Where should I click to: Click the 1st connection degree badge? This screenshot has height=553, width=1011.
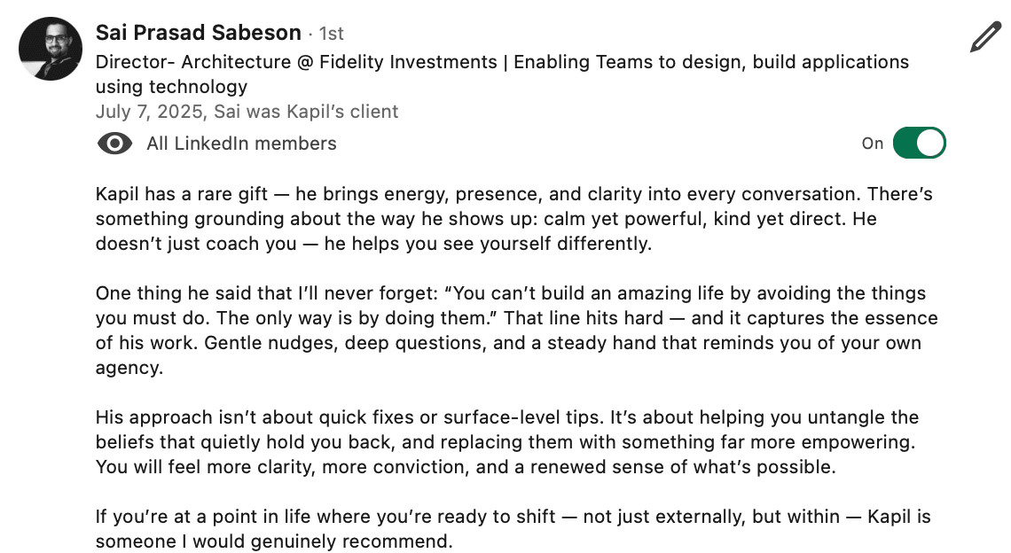[331, 35]
